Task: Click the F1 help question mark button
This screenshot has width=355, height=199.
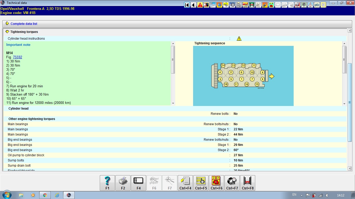Action: click(107, 183)
